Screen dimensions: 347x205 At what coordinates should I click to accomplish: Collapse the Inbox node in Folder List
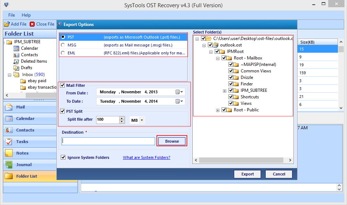pyautogui.click(x=9, y=75)
